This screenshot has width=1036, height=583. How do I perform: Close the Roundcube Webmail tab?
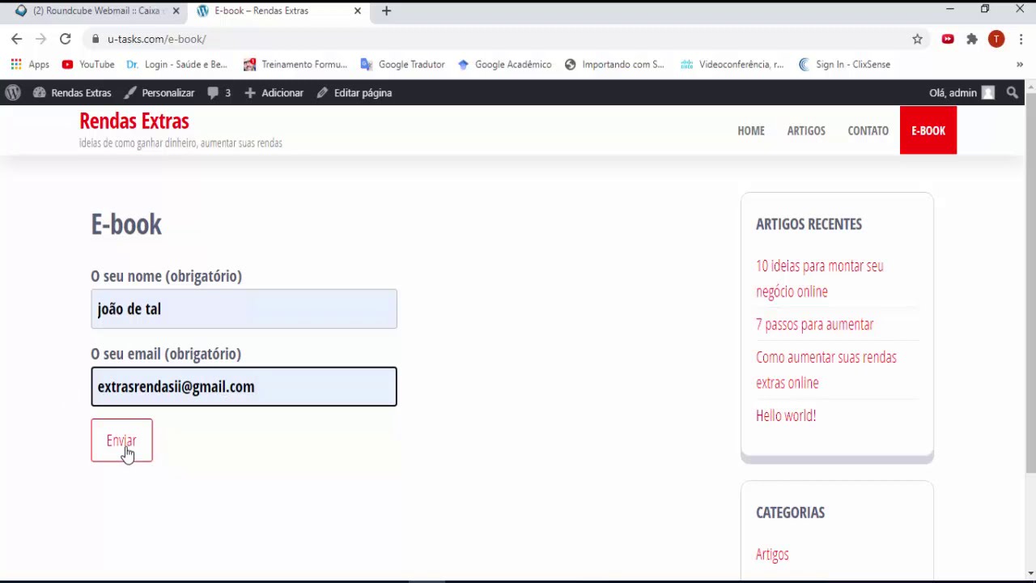(x=176, y=11)
